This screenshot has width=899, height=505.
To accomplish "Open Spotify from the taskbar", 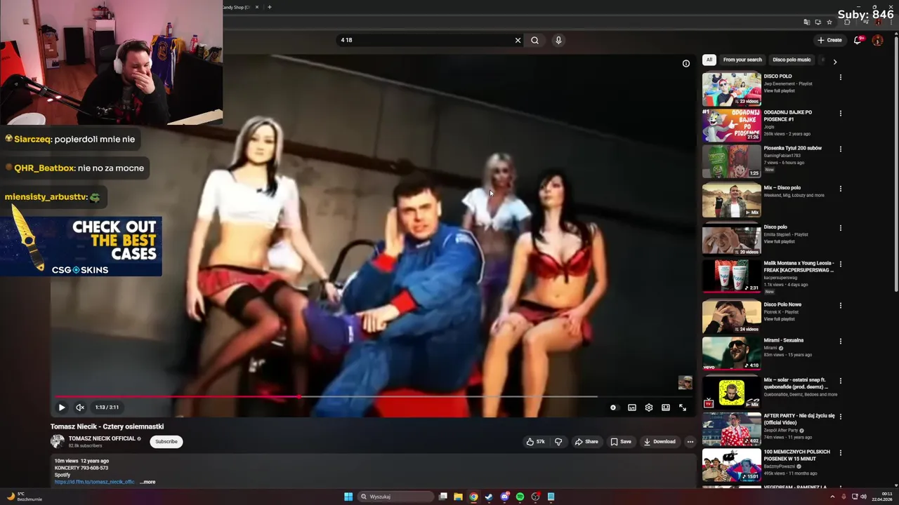I will point(520,497).
